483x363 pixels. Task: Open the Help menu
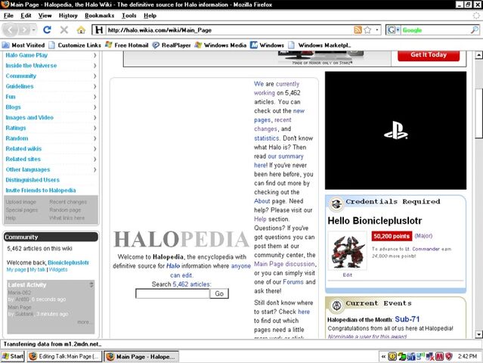tap(150, 15)
